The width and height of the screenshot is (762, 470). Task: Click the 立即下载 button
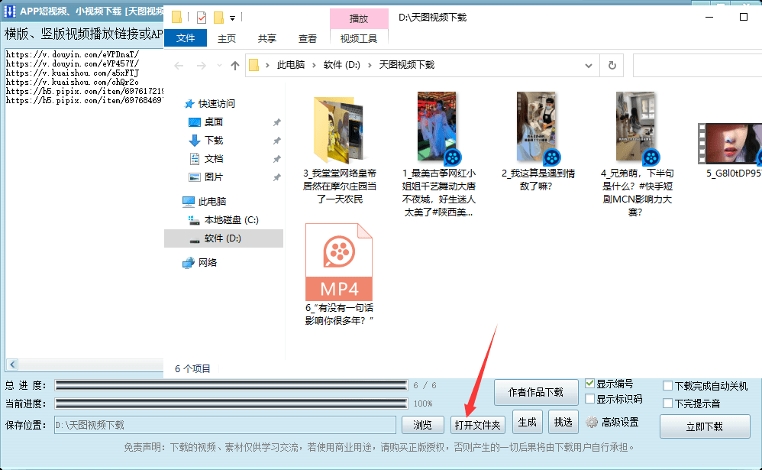coord(705,426)
